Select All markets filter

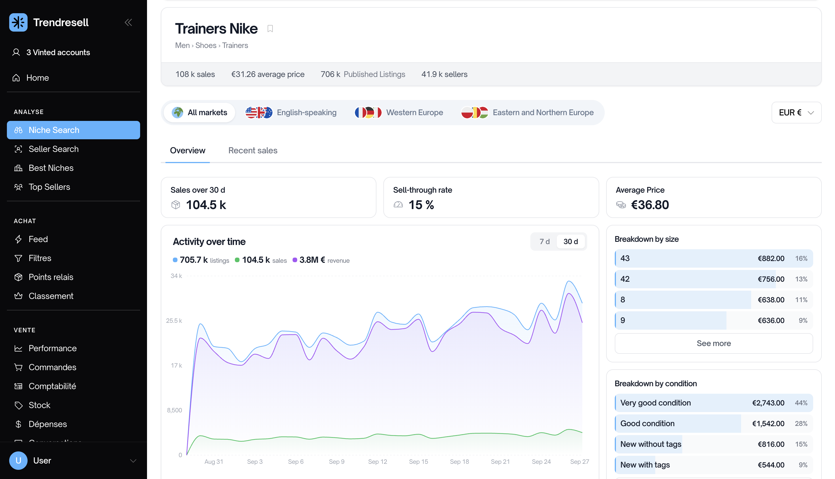199,113
